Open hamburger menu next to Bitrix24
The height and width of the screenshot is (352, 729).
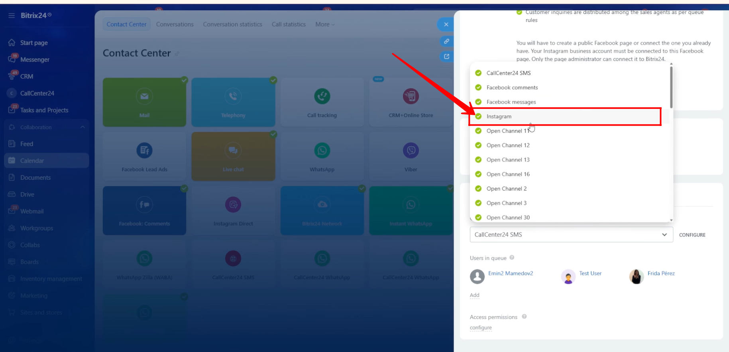[12, 16]
